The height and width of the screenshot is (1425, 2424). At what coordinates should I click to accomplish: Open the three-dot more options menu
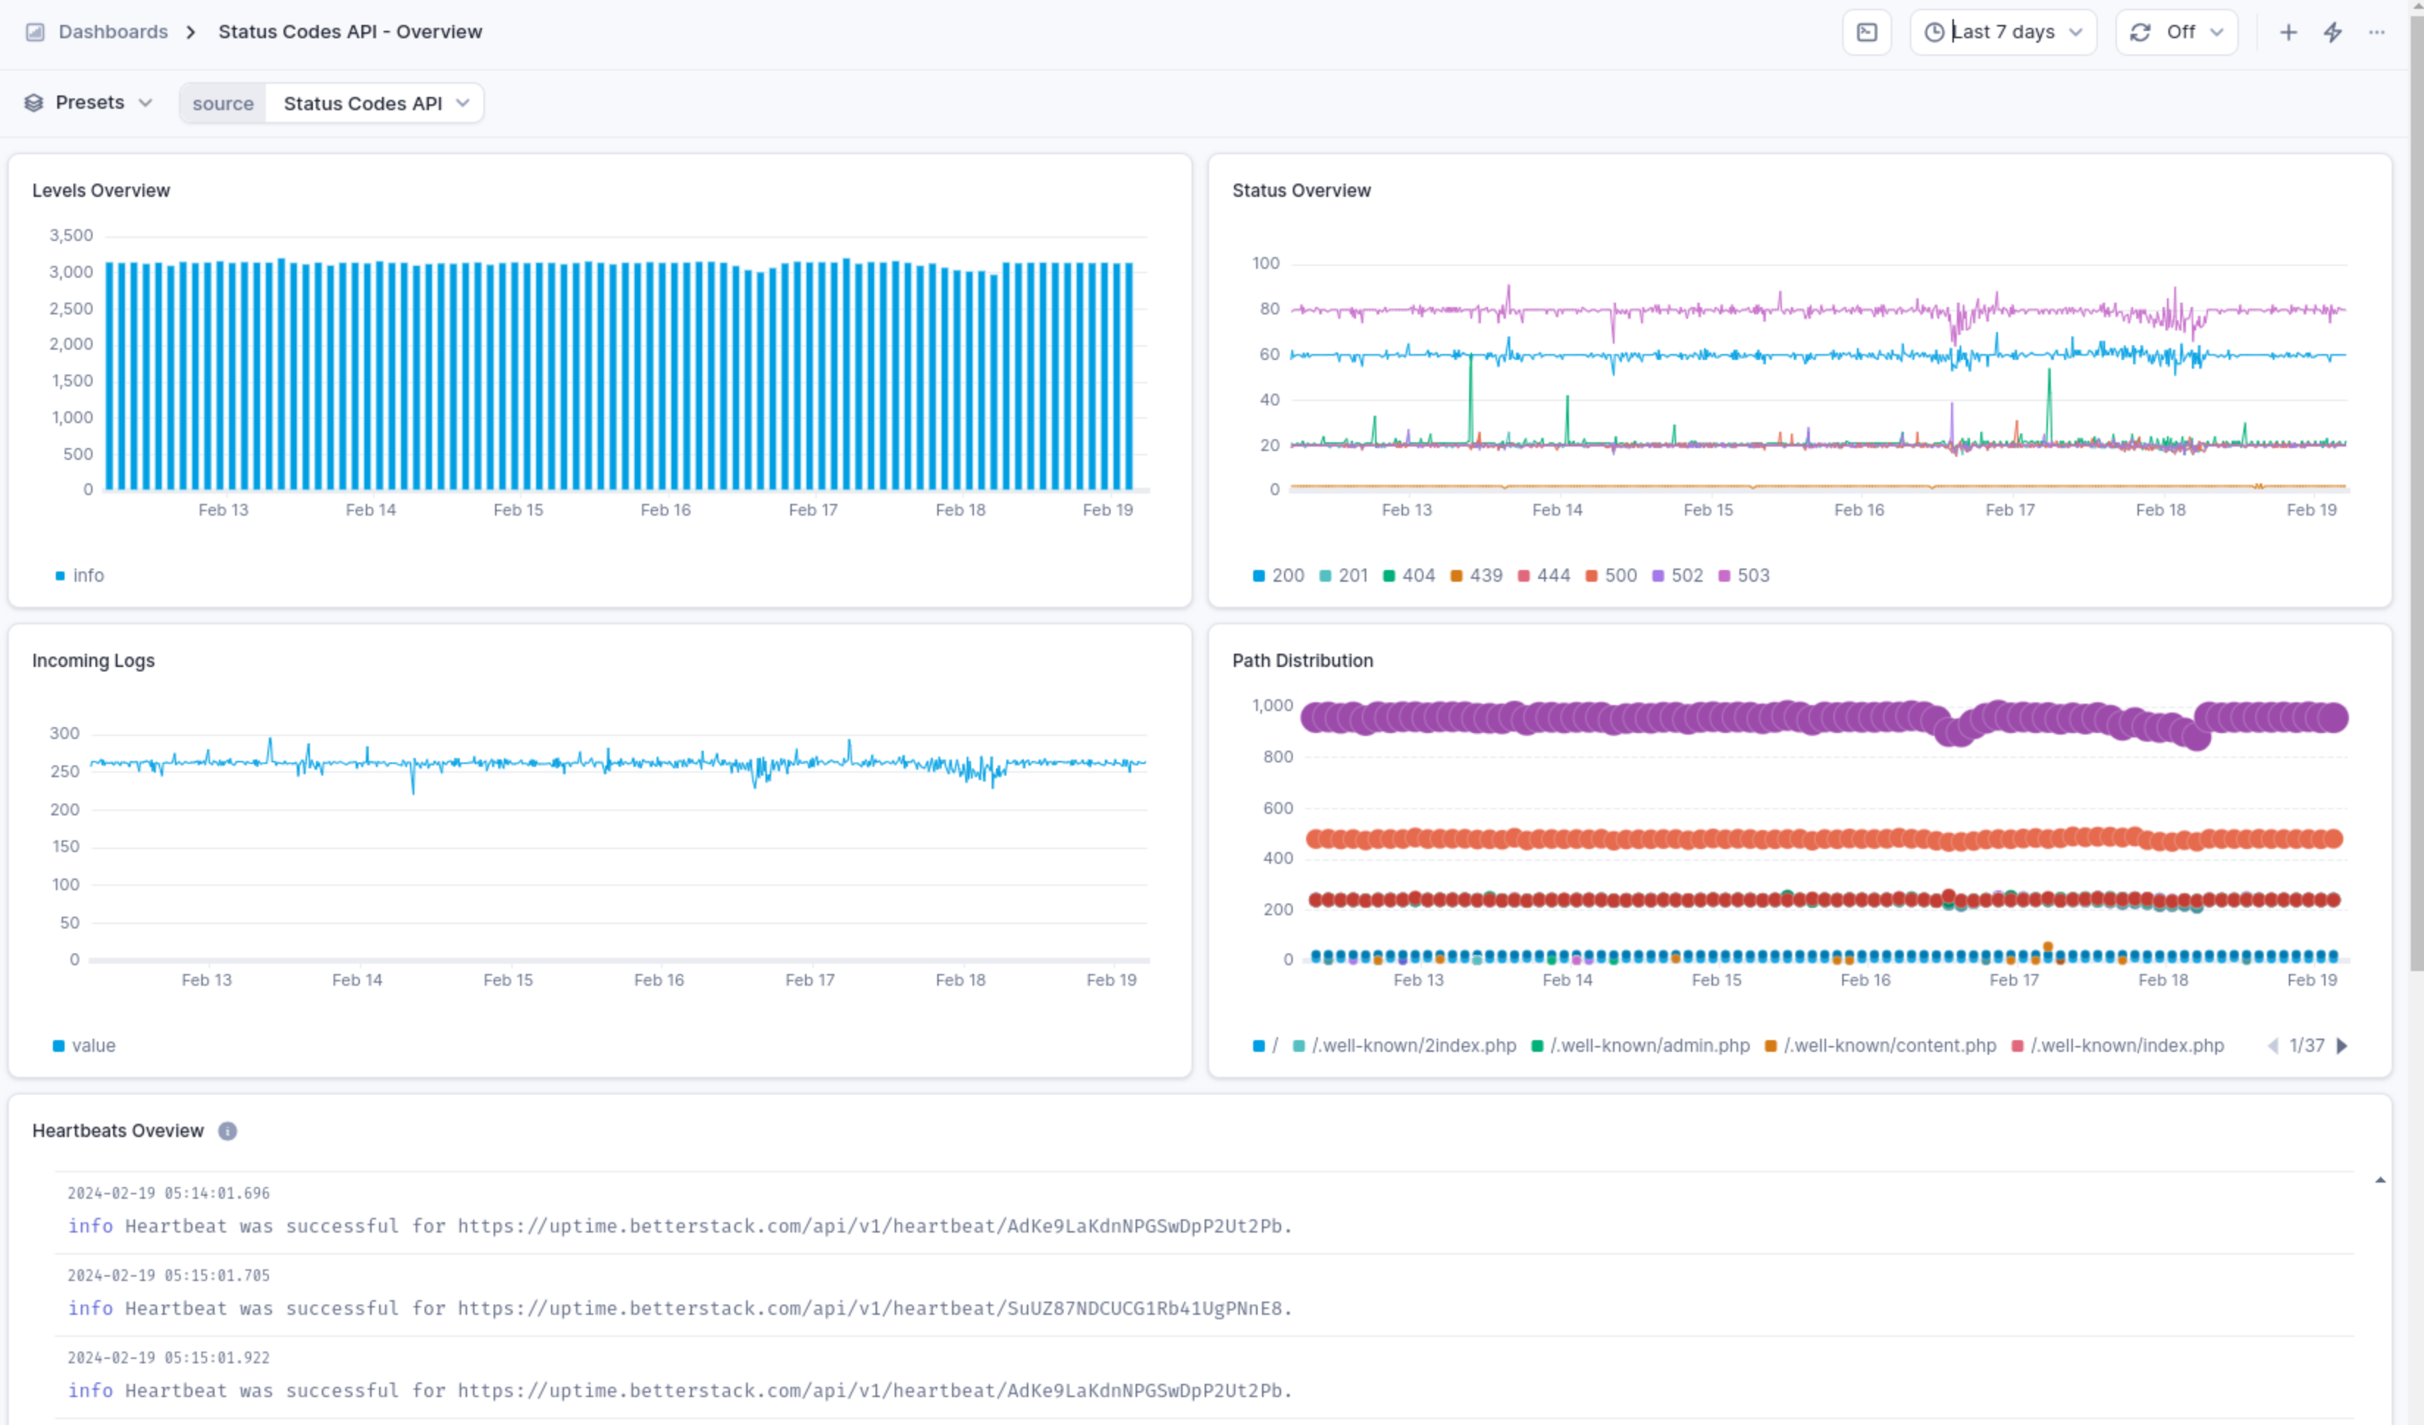(2376, 33)
